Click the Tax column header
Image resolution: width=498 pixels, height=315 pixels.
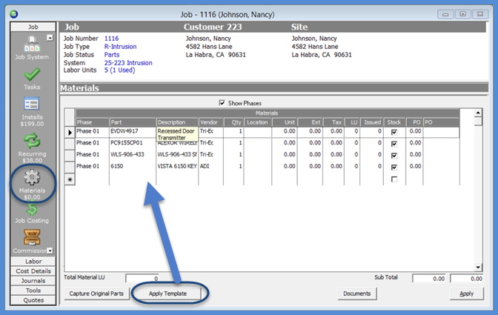pos(333,122)
